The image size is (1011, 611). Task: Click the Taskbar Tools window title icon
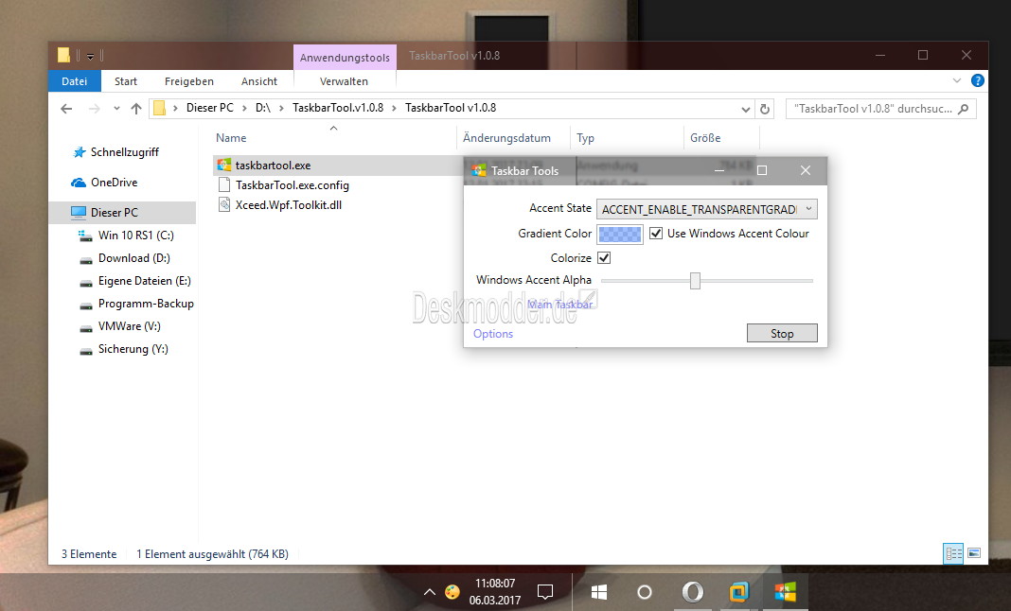(478, 171)
